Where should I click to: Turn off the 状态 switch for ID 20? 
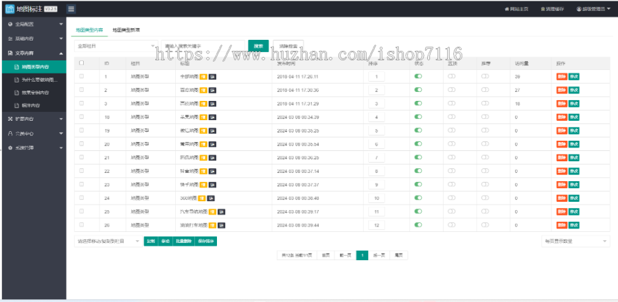pos(418,143)
